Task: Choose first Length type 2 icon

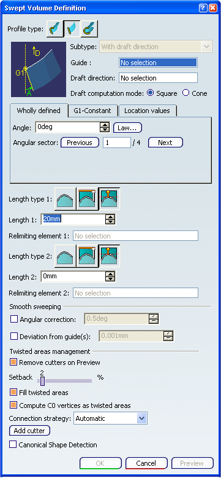Action: 66,256
